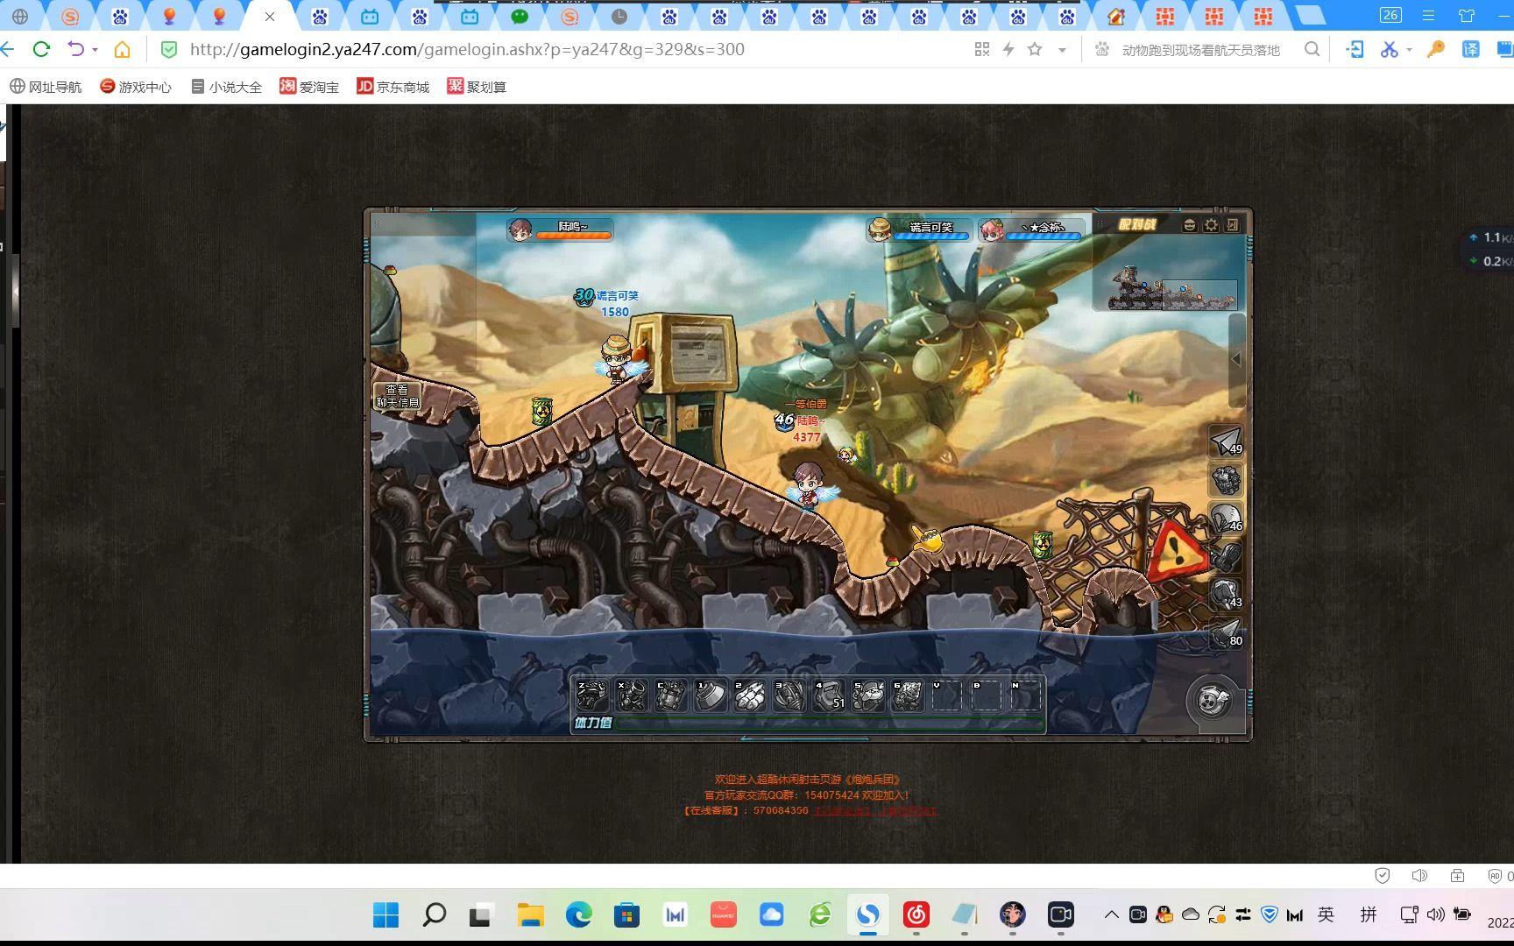Select skill slot X in the game bar
Viewport: 1514px width, 946px height.
(x=631, y=696)
